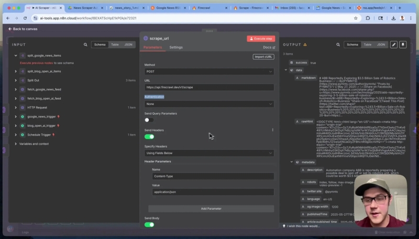Viewport: 419px width, 239px height.
Task: Open a new browser tab
Action: 400,8
